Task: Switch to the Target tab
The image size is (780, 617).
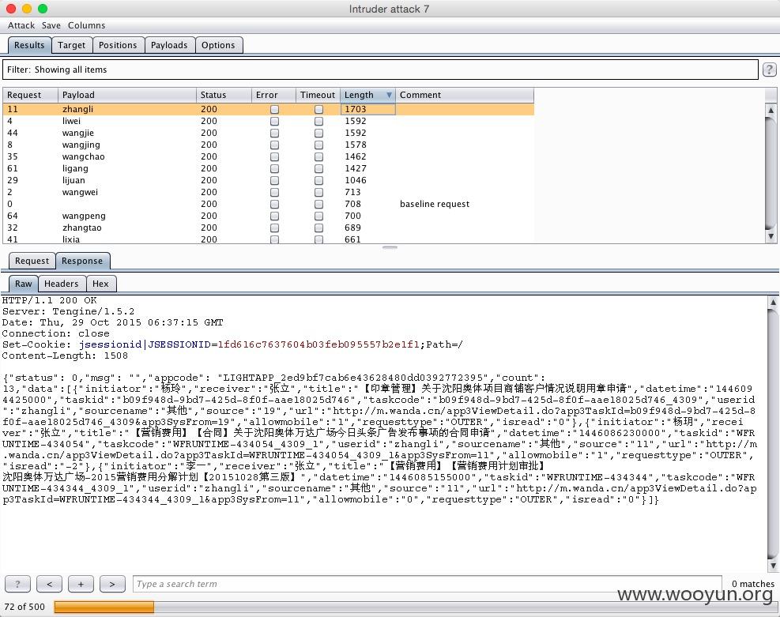Action: (72, 45)
